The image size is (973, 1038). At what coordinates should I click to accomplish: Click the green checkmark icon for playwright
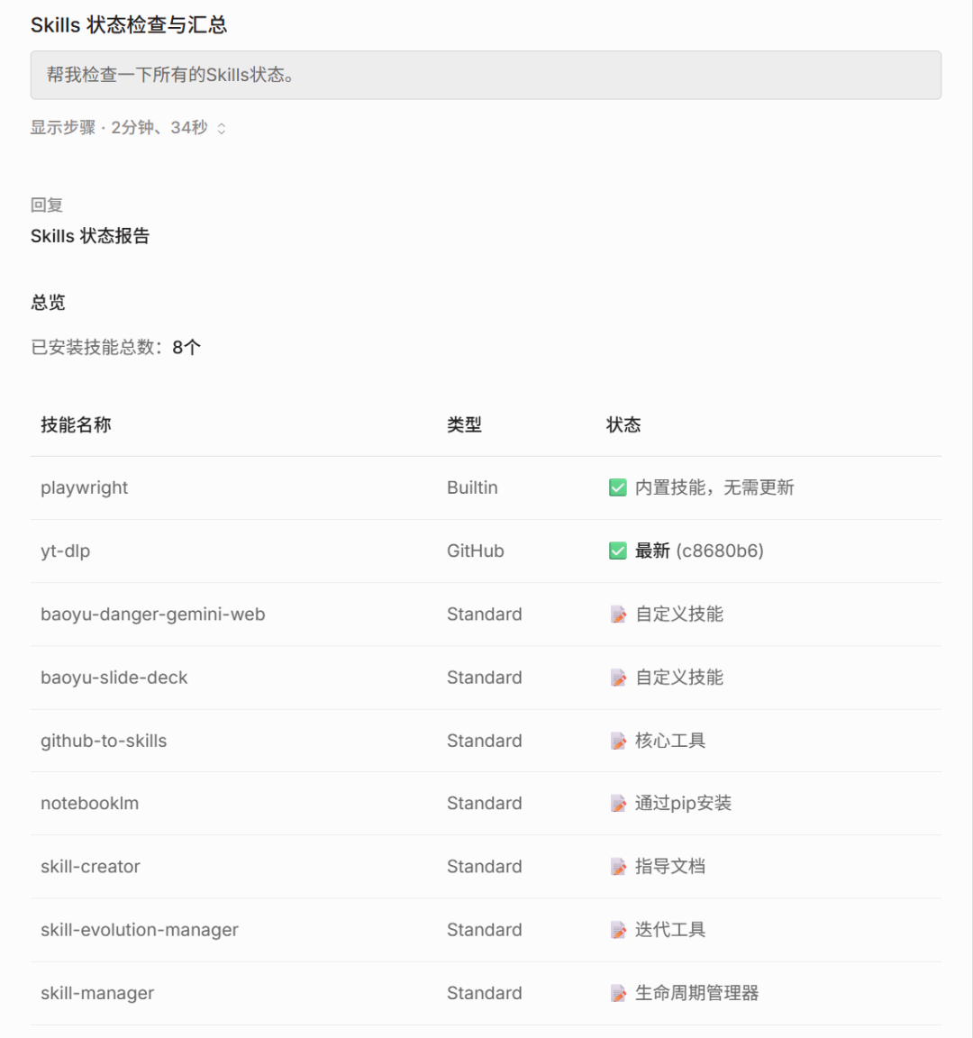tap(617, 487)
